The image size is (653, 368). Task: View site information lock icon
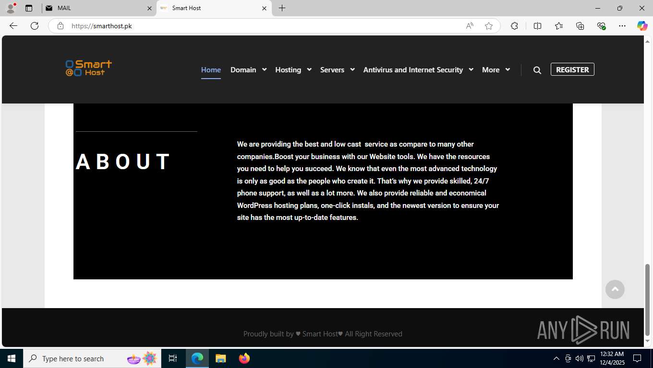click(60, 26)
